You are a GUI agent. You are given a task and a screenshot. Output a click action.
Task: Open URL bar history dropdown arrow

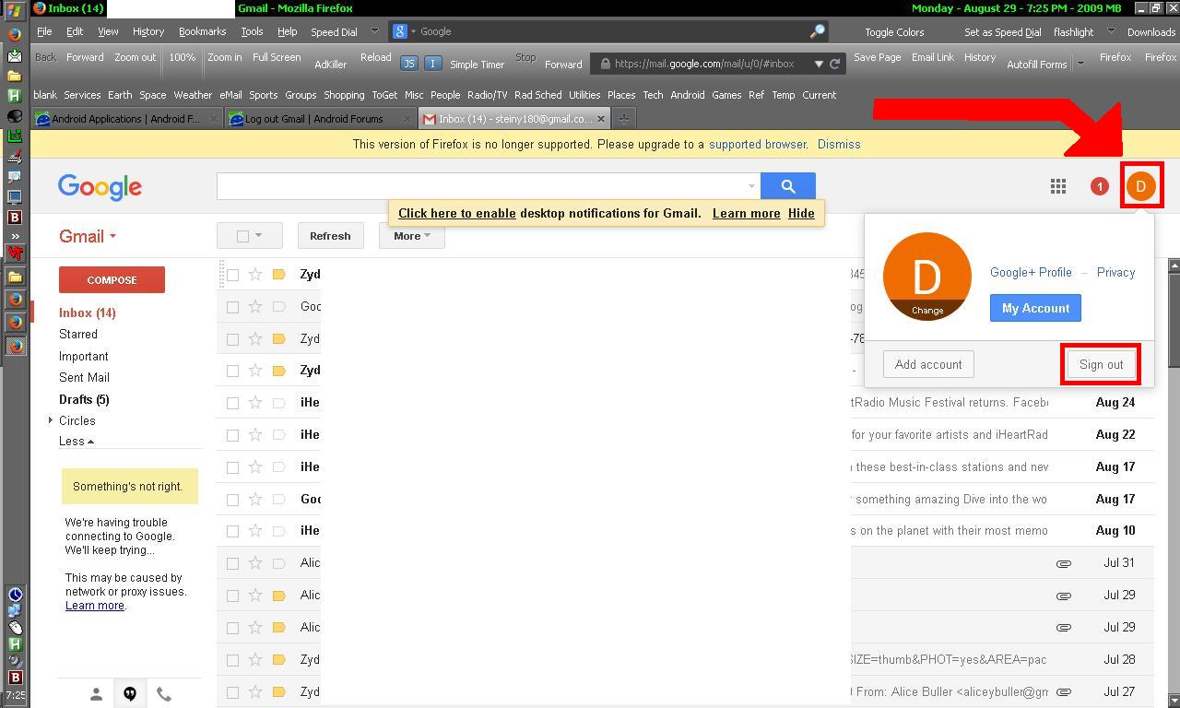pyautogui.click(x=818, y=64)
